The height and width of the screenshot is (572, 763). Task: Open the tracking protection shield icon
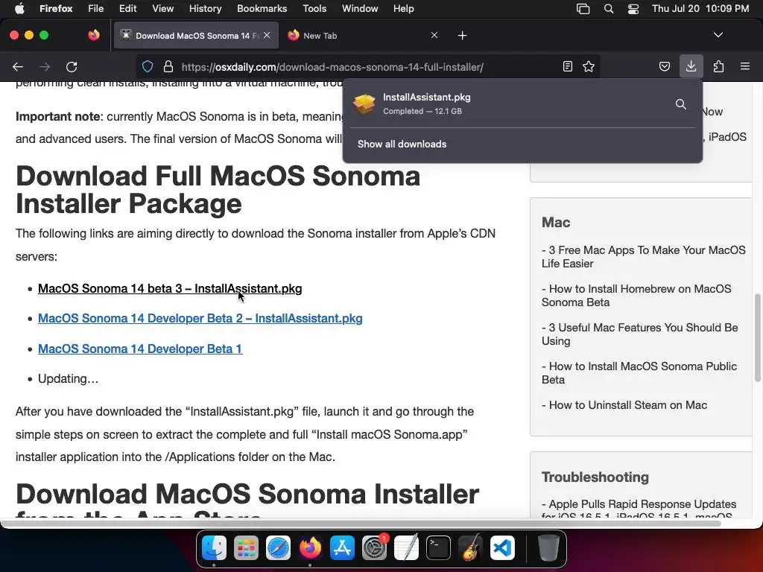click(148, 66)
